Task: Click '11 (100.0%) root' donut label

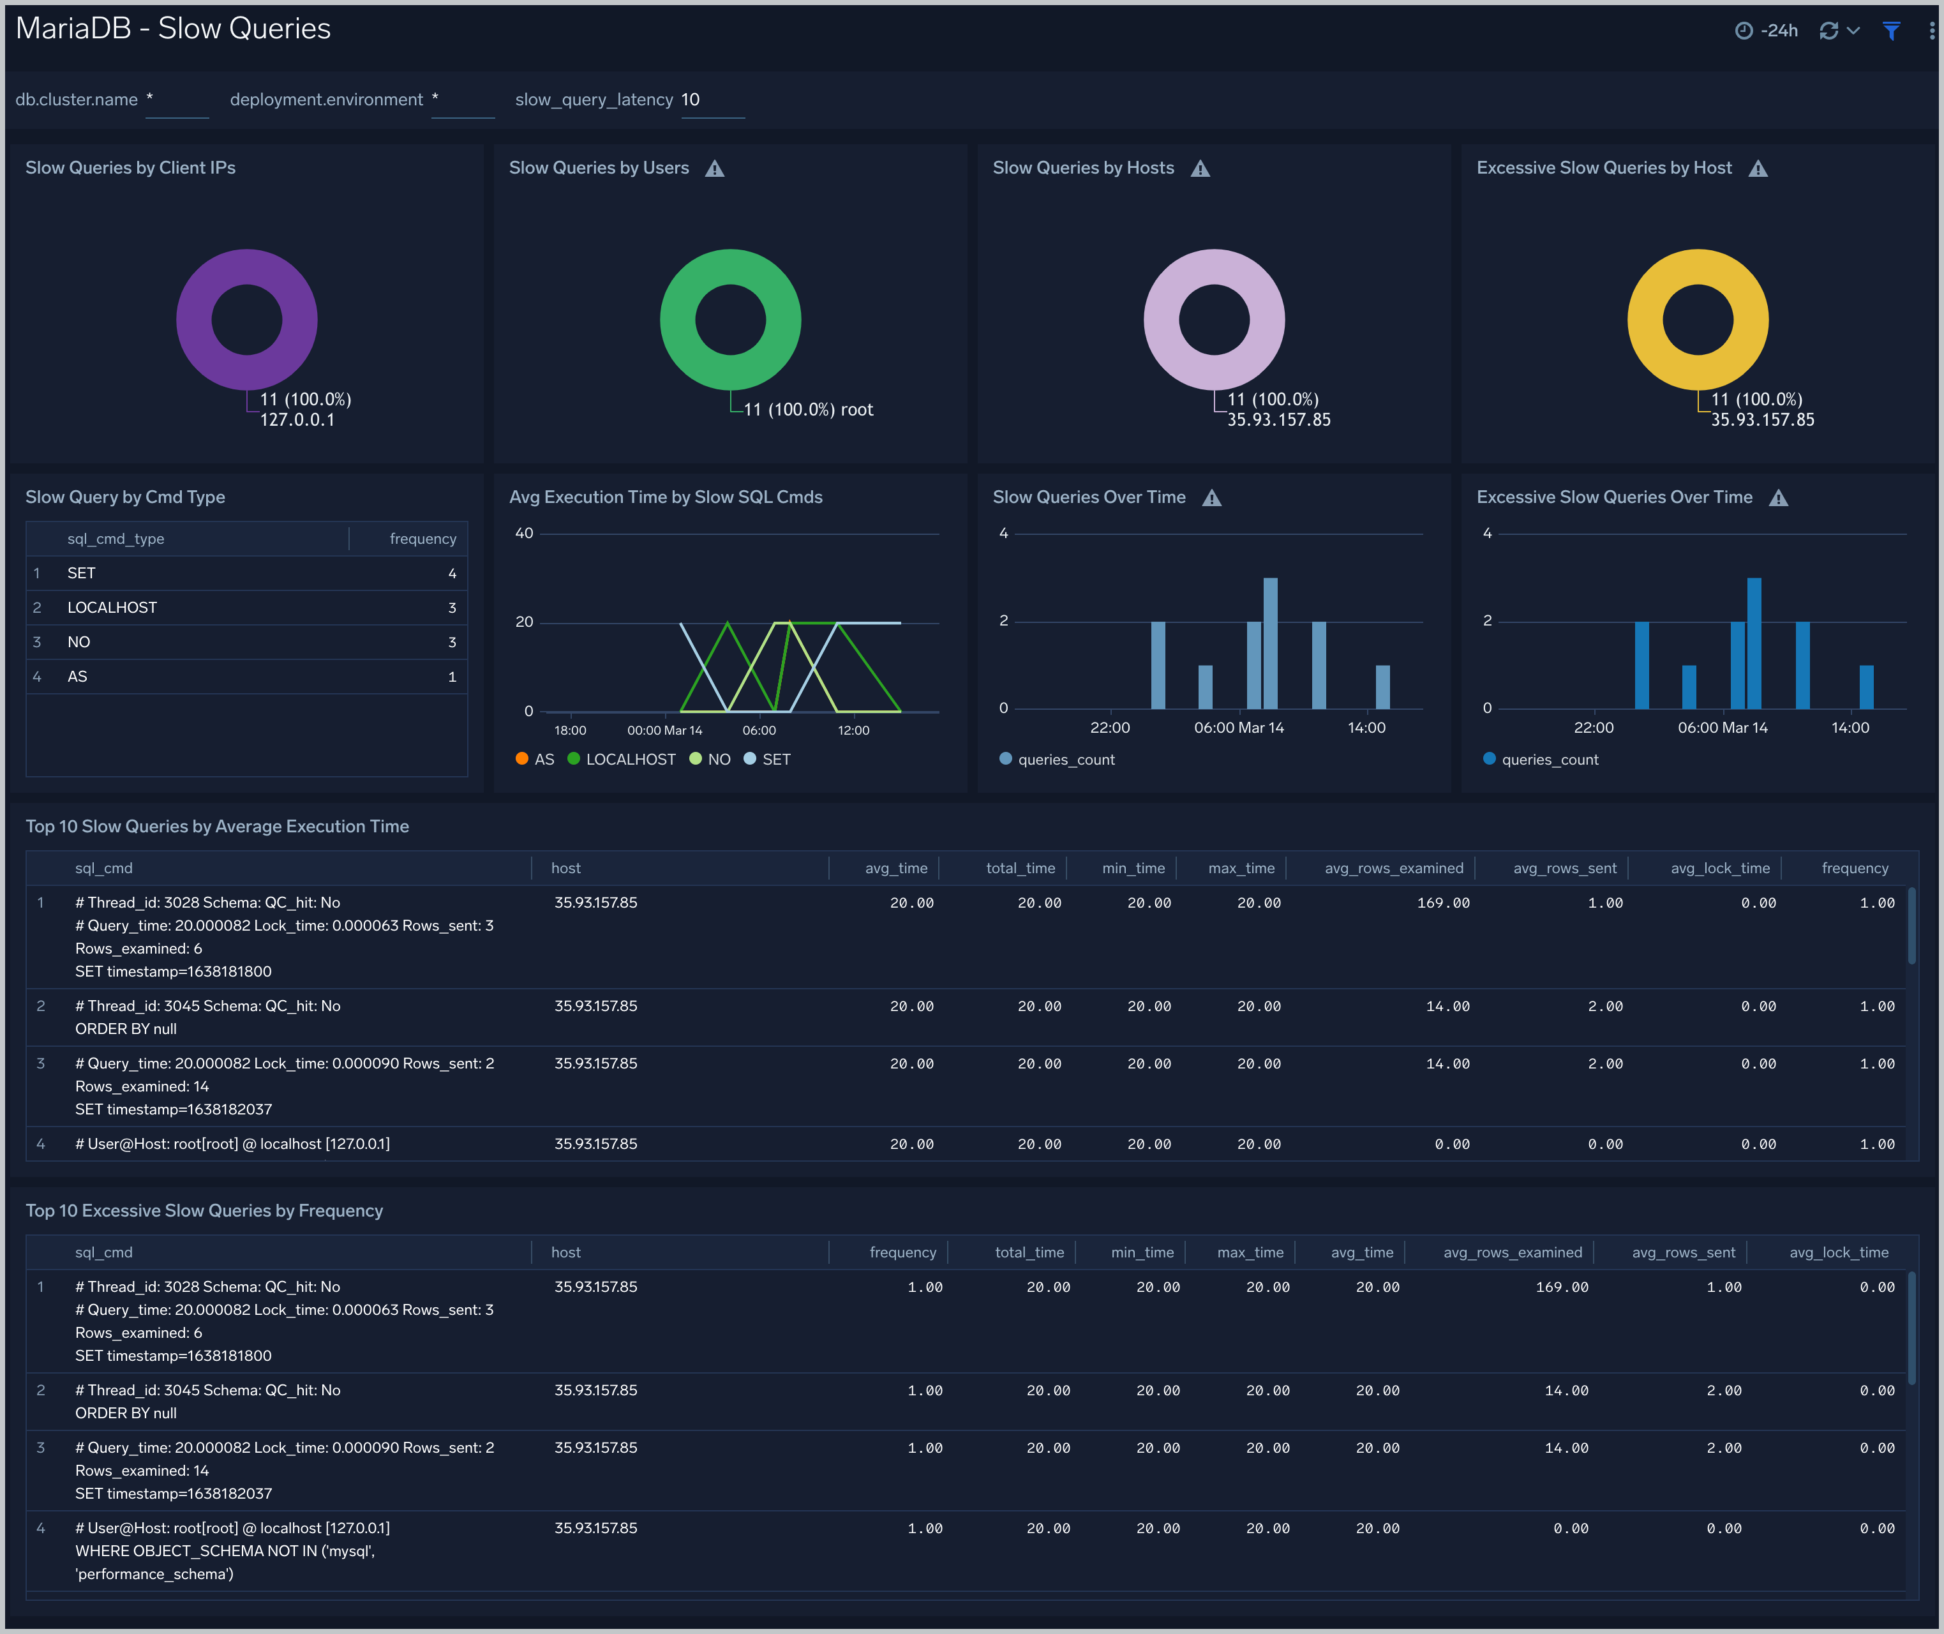Action: 807,410
